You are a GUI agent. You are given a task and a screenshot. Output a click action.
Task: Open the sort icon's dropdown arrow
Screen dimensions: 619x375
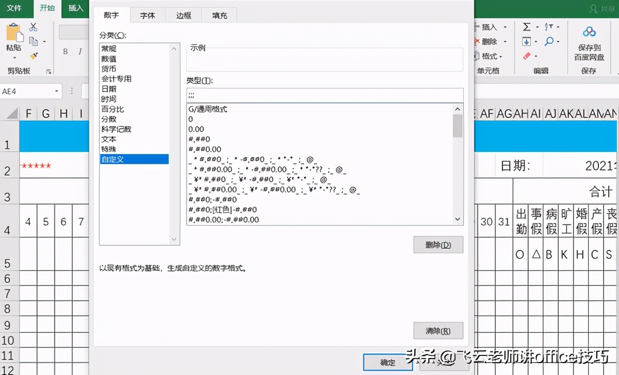pyautogui.click(x=558, y=27)
